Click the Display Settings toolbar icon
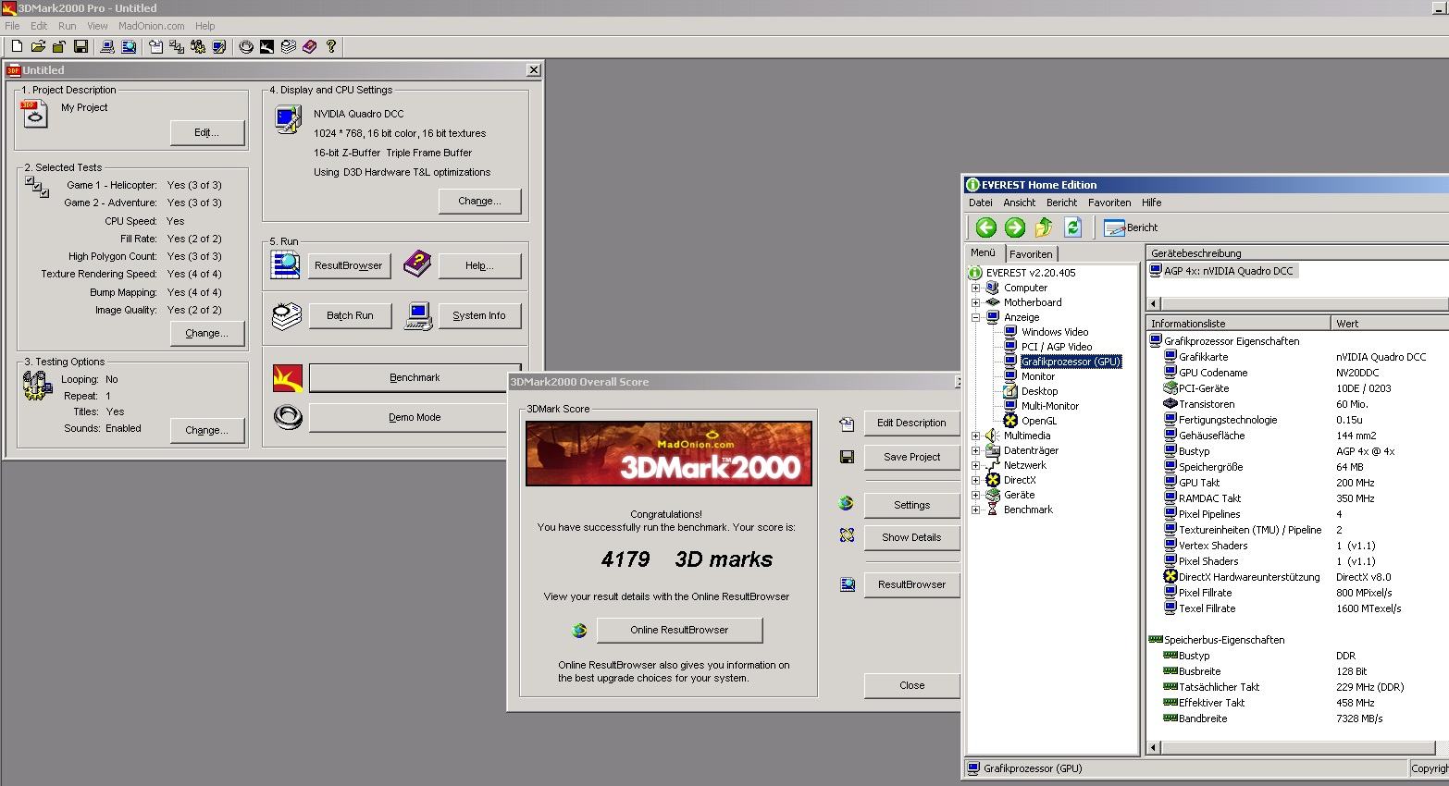This screenshot has width=1449, height=786. [x=219, y=46]
